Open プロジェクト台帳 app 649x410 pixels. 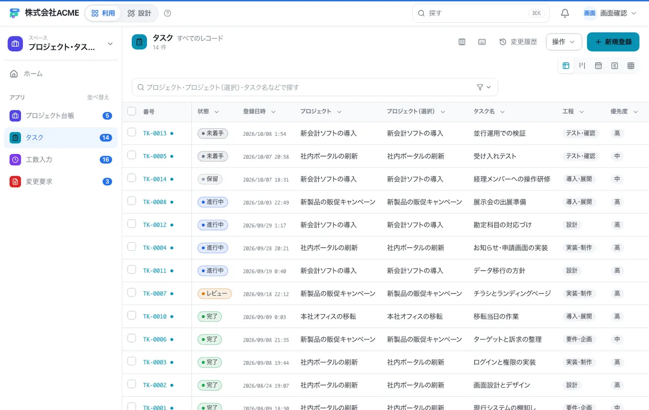pos(61,116)
